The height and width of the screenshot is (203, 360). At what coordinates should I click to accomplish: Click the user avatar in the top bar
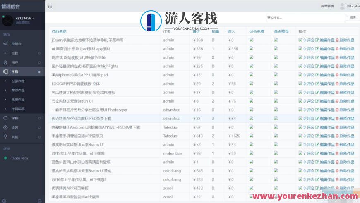(342, 6)
